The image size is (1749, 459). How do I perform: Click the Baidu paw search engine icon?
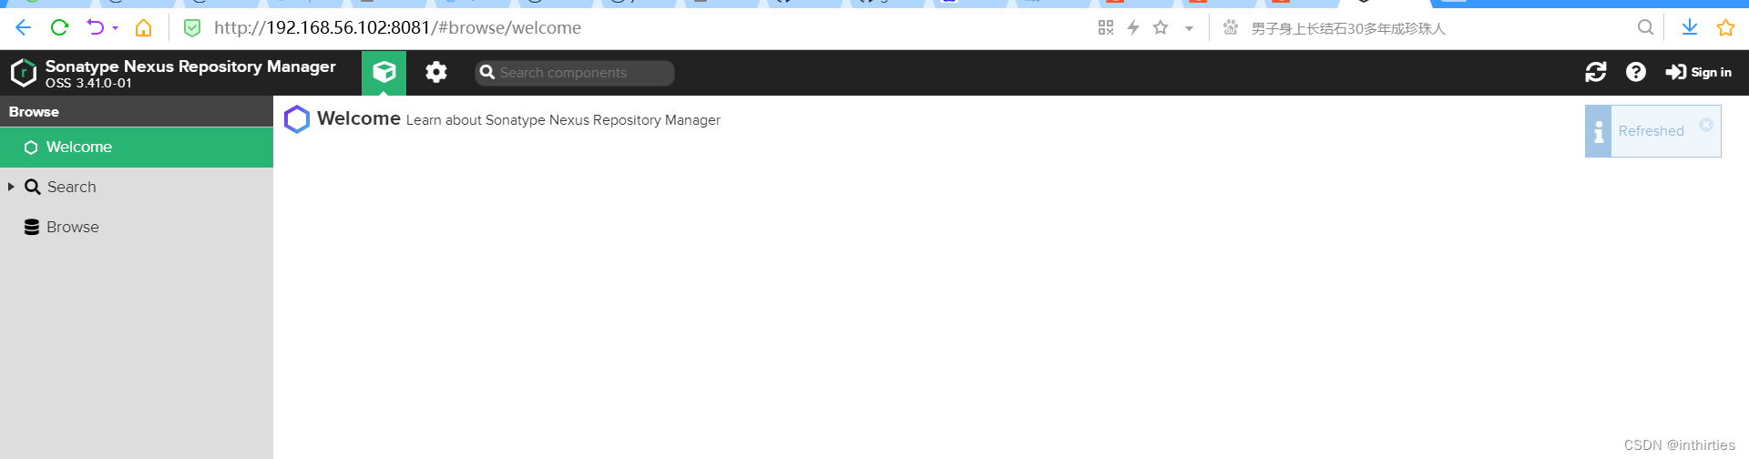click(x=1231, y=27)
